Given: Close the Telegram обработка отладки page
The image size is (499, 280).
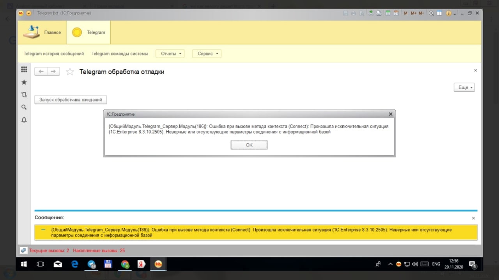Looking at the screenshot, I should [x=475, y=70].
